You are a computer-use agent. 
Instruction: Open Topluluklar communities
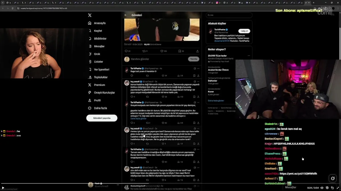[98, 77]
